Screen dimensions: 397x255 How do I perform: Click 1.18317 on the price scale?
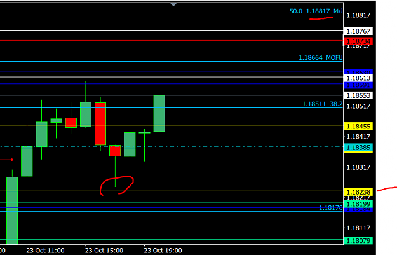tap(358, 167)
